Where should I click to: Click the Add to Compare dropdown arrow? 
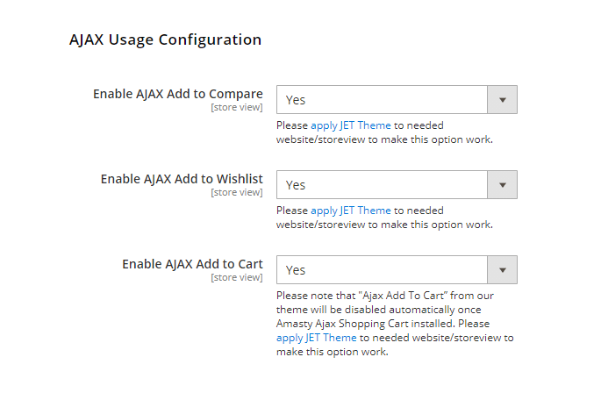coord(502,100)
